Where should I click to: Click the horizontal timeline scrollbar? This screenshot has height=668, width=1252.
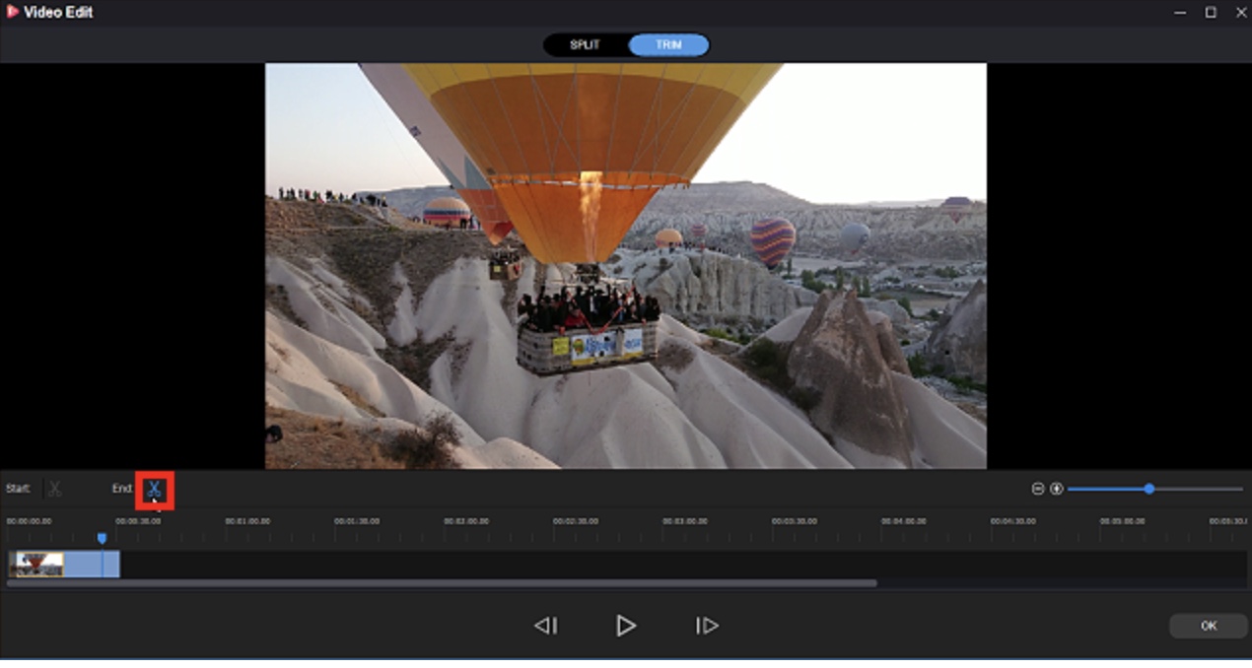(x=442, y=583)
